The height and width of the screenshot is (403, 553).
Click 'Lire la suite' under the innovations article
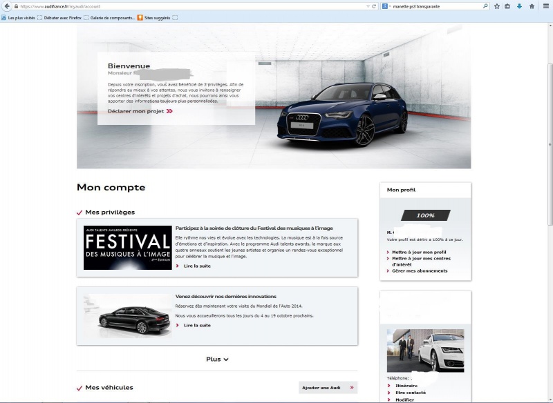[x=197, y=325]
